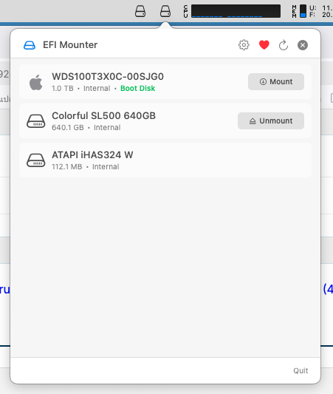333x394 pixels.
Task: Click the blue EFI Mounter drive logo
Action: pos(30,45)
